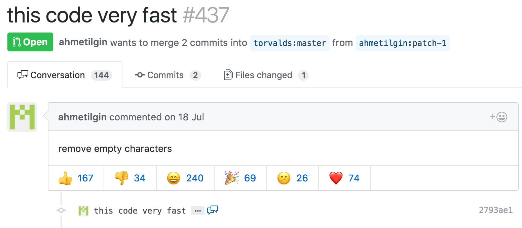
Task: Click the party popper hooray reaction
Action: point(240,178)
